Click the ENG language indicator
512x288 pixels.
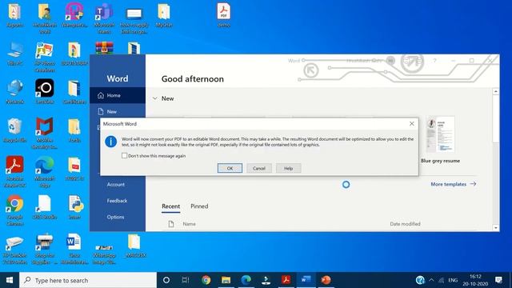(453, 280)
